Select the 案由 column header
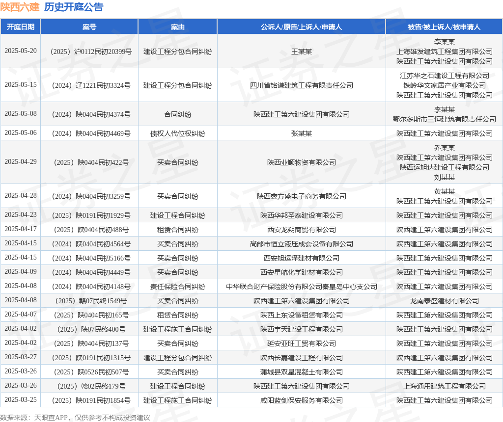This screenshot has width=503, height=422. pyautogui.click(x=178, y=27)
